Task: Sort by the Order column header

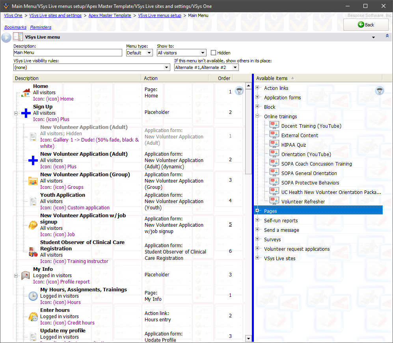Action: (224, 78)
